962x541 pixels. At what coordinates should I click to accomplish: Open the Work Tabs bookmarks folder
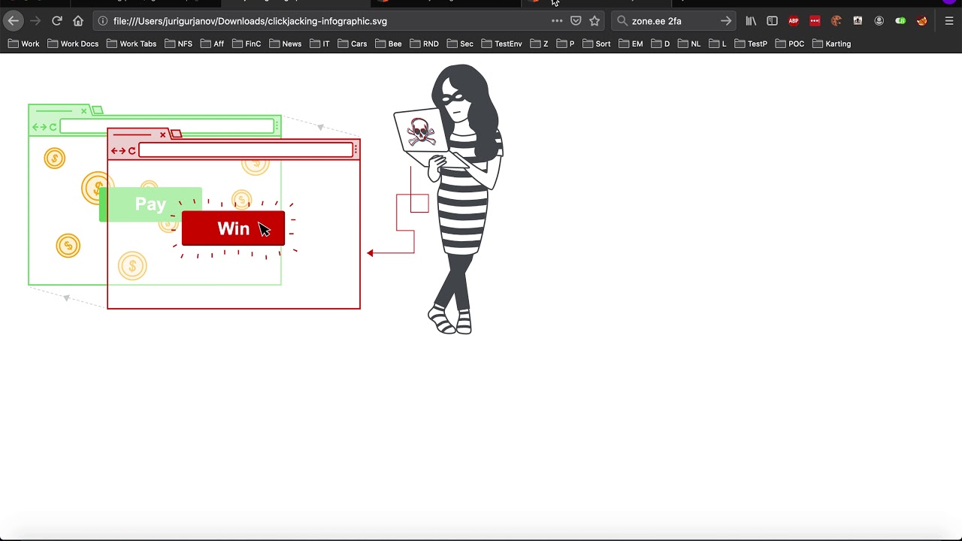tap(132, 44)
